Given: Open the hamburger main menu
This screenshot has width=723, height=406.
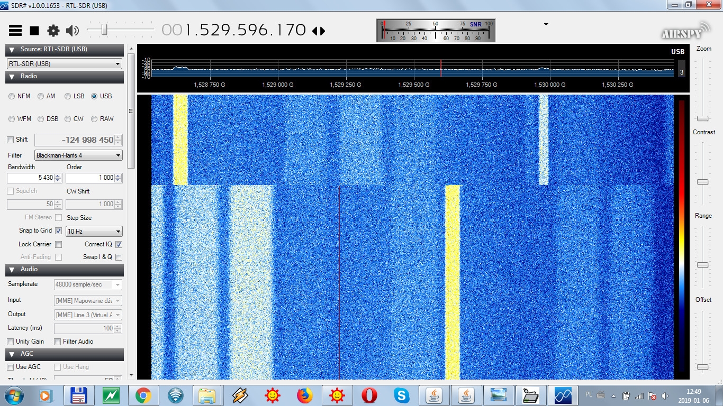Looking at the screenshot, I should 15,31.
